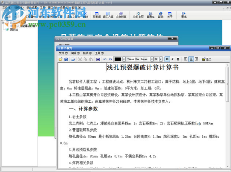
Task: Click 添加文件夹 in main toolbar
Action: 74,15
